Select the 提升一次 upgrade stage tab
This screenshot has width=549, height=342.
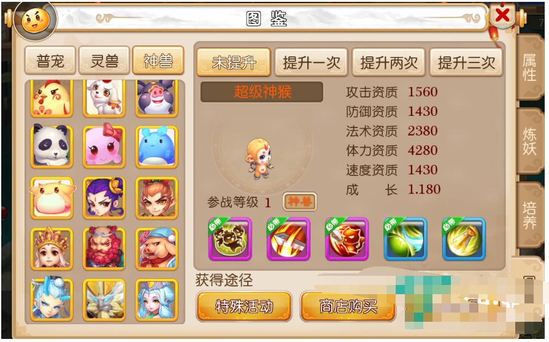[x=311, y=63]
